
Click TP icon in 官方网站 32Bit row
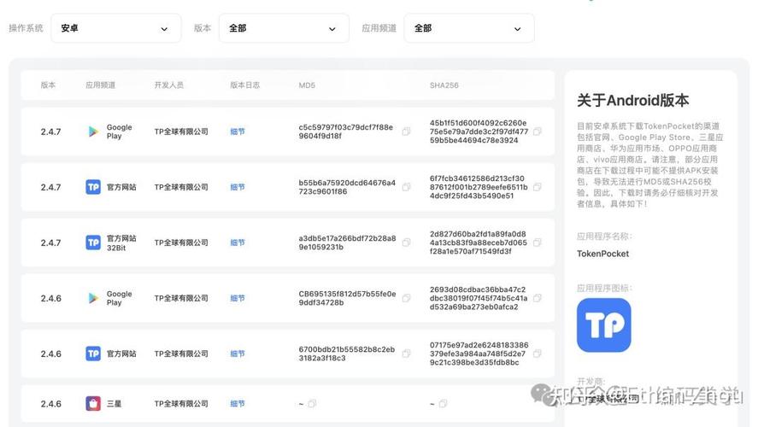[x=93, y=243]
